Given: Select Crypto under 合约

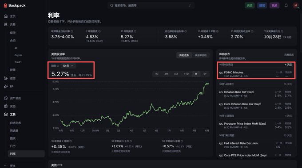Looking at the screenshot, I should click(18, 55).
